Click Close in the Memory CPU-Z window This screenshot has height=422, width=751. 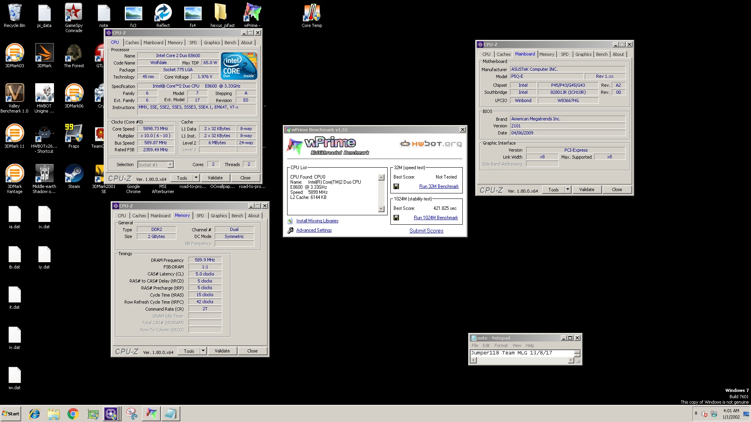[252, 351]
